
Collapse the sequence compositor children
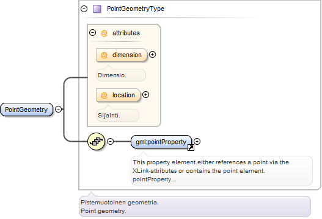[x=110, y=141]
